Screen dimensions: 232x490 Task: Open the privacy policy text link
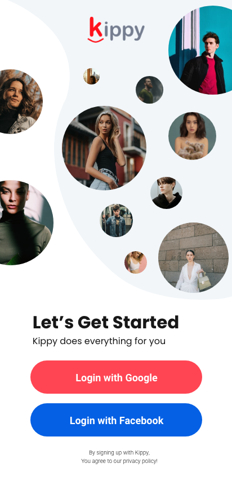[140, 461]
